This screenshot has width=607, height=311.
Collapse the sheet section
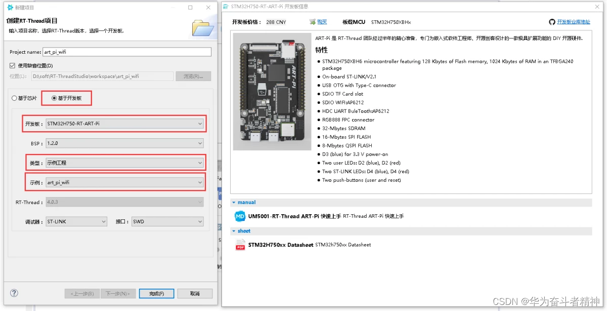click(x=233, y=230)
